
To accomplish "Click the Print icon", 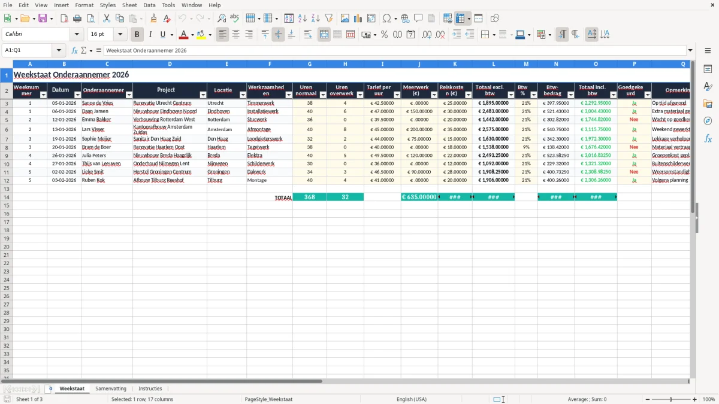I will point(77,19).
